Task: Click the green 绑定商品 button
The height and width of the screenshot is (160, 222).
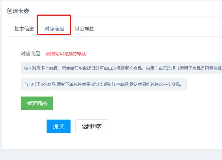Action: point(37,103)
